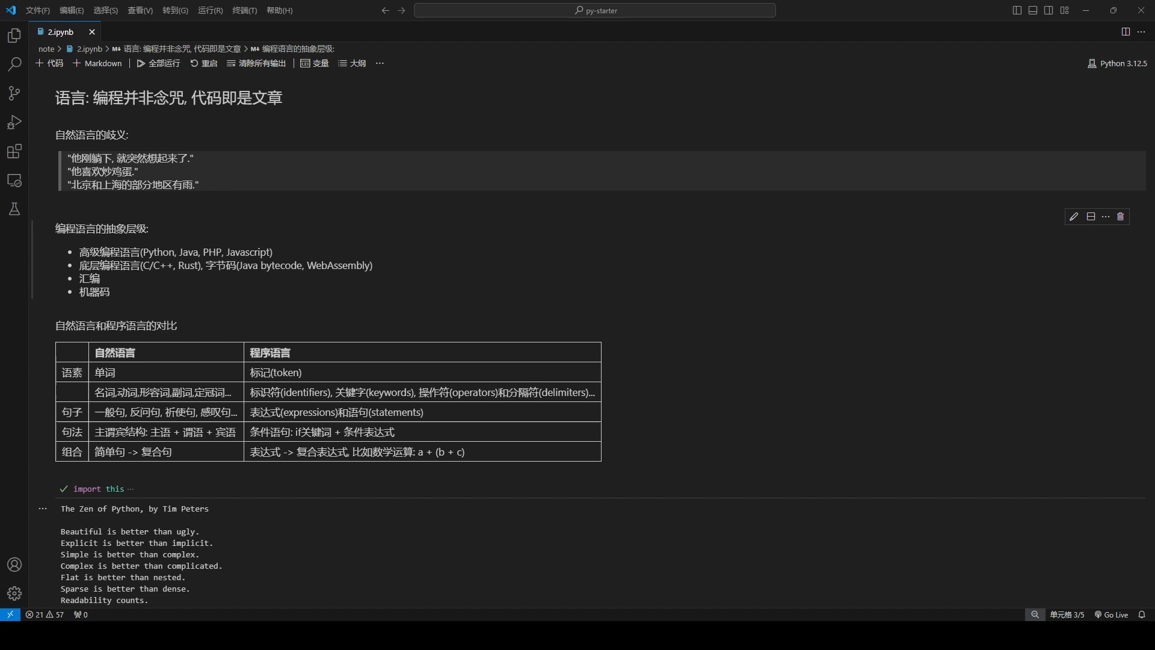Open customize layout icon
The width and height of the screenshot is (1155, 650).
[x=1065, y=10]
